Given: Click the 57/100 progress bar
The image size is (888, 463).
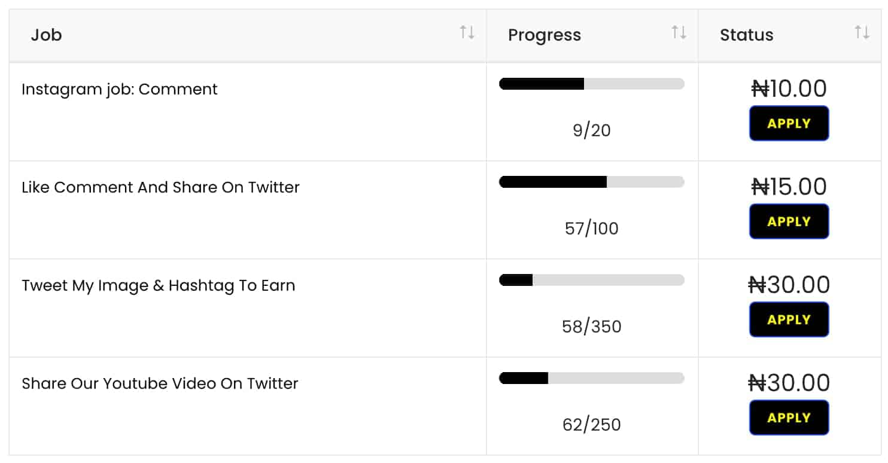Looking at the screenshot, I should (591, 182).
